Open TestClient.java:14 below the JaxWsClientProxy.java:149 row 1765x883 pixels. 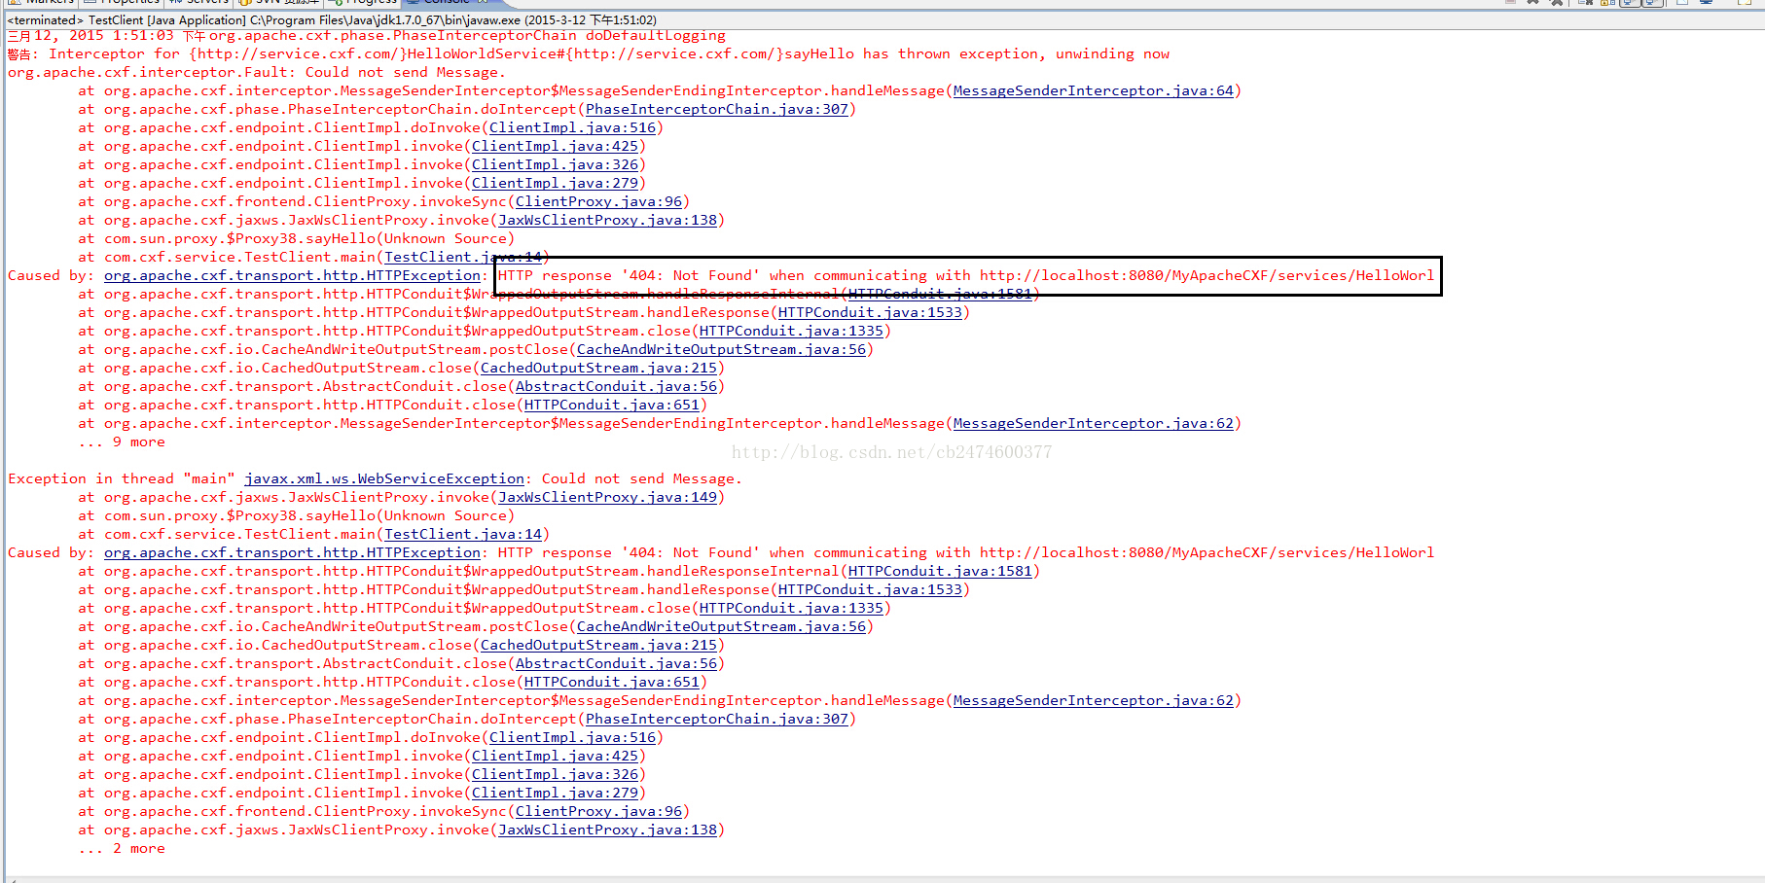463,534
